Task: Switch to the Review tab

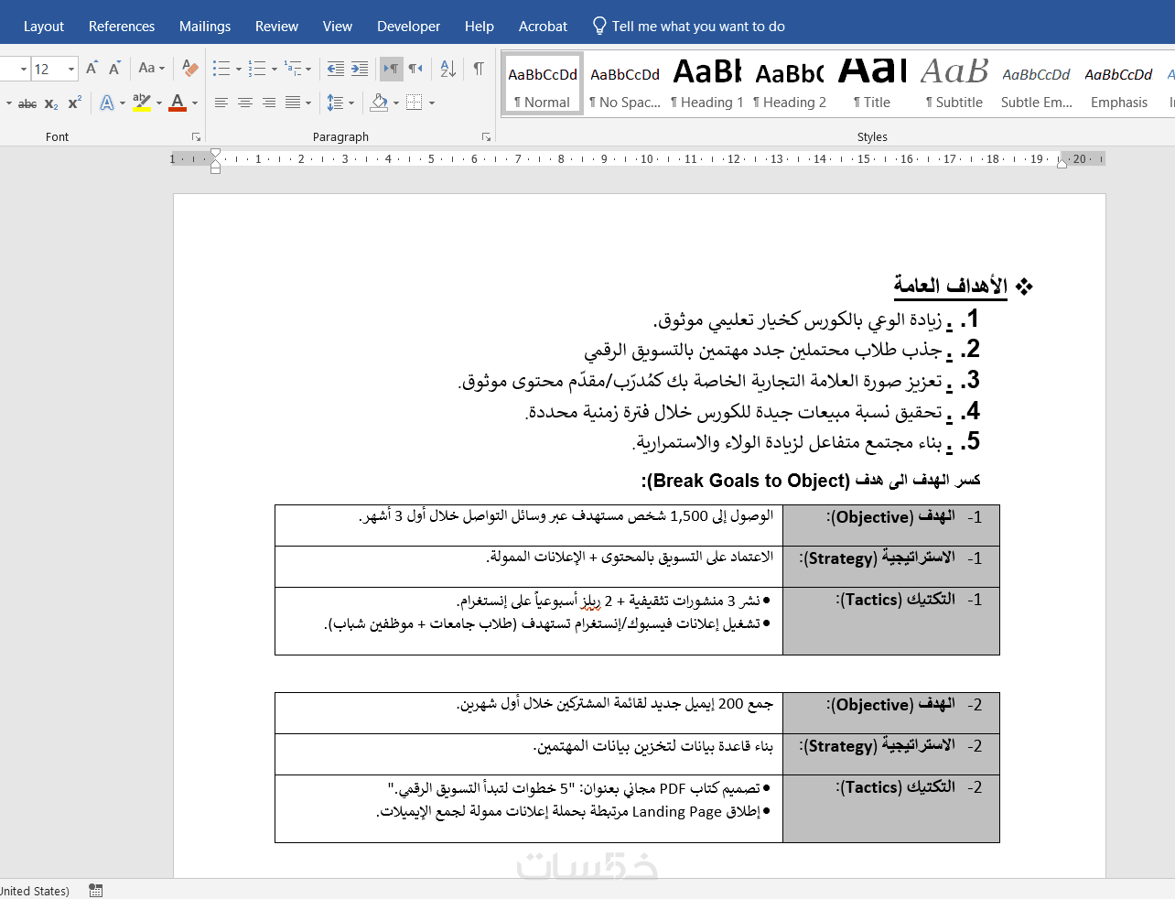Action: tap(276, 26)
